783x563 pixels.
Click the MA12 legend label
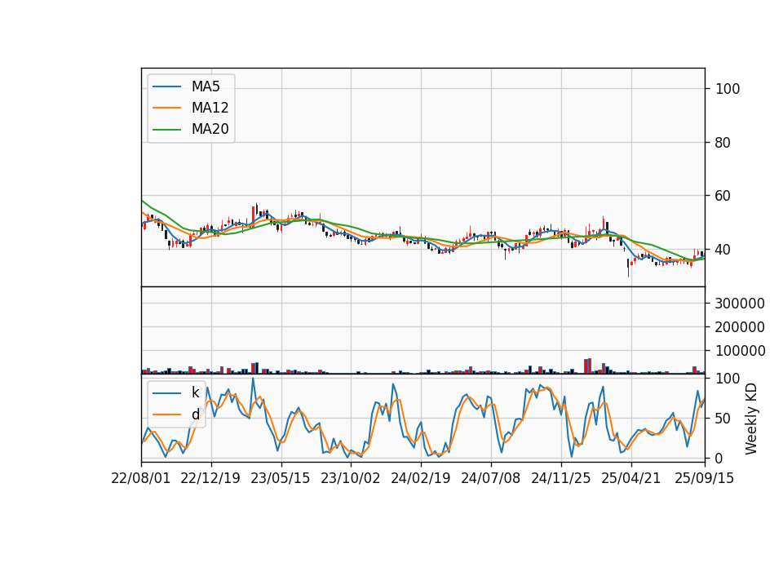(210, 108)
